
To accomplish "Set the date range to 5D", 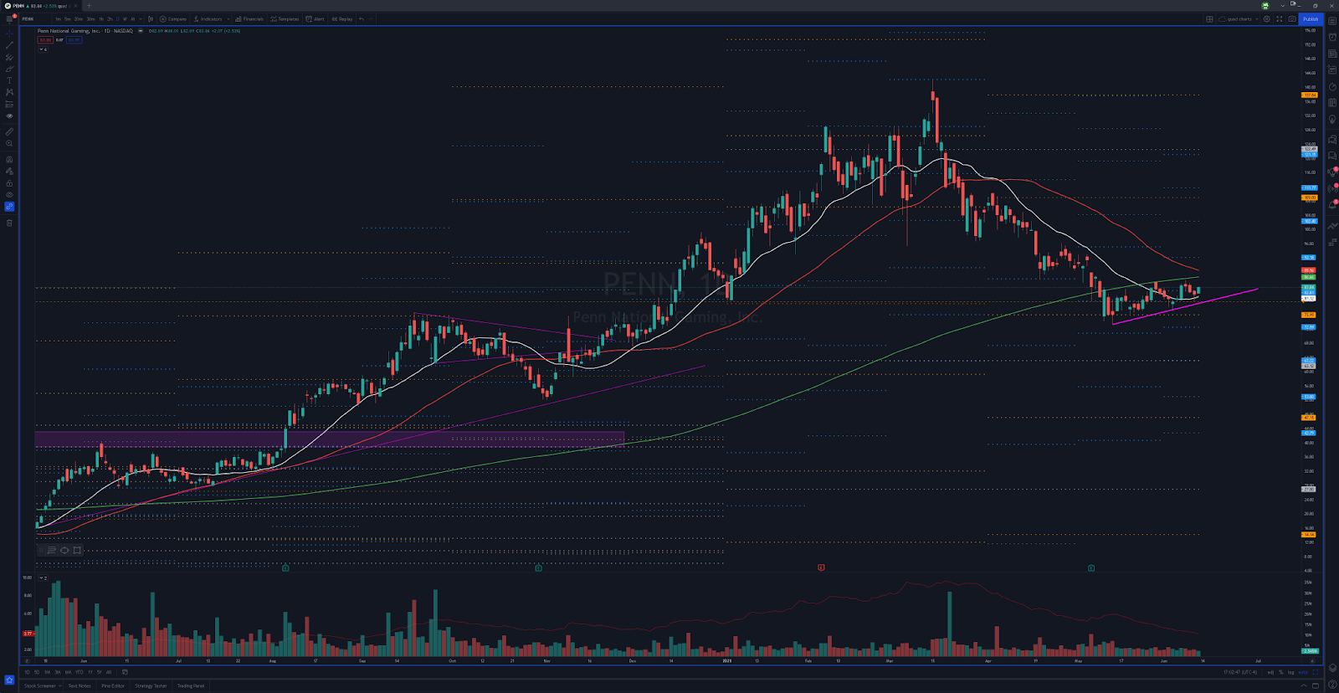I will point(36,672).
